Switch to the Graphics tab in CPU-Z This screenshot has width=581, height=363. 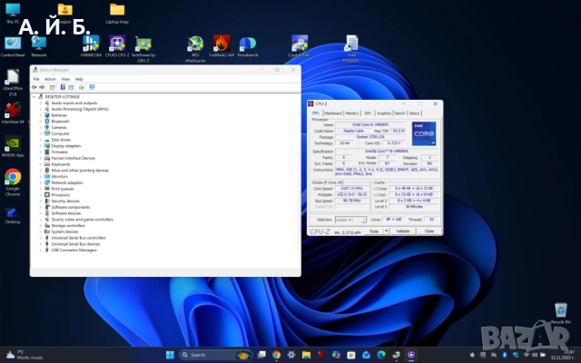tap(383, 113)
